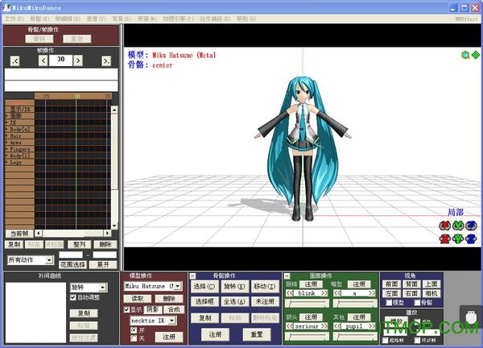Click the 旋转(X) bone rotate button
This screenshot has height=348, width=483.
point(235,286)
